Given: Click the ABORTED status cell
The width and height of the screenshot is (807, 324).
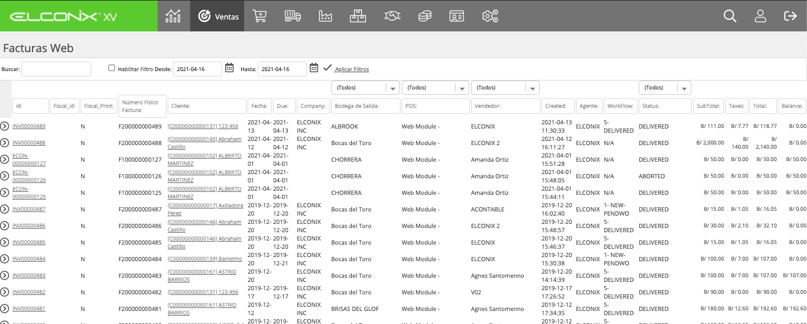Looking at the screenshot, I should click(652, 176).
